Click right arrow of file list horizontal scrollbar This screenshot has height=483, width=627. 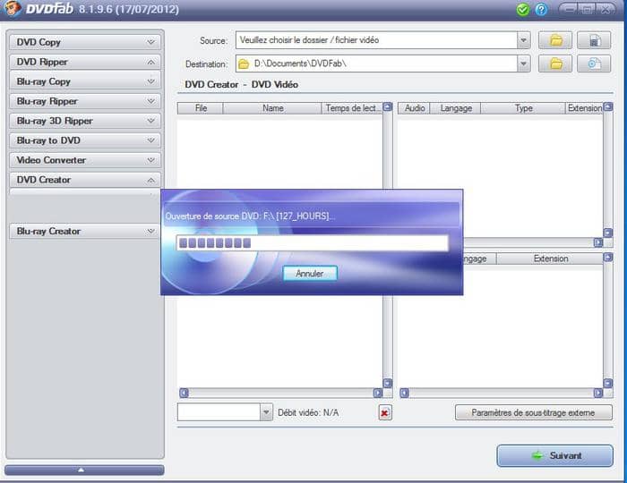(x=377, y=394)
